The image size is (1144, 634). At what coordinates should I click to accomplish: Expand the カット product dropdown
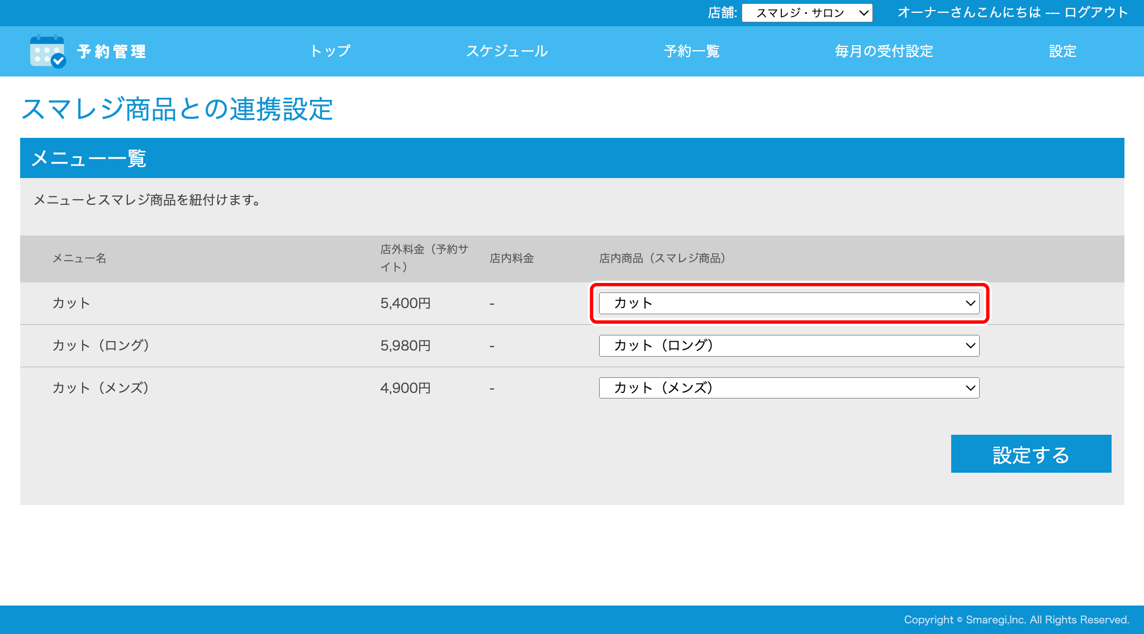pos(789,303)
